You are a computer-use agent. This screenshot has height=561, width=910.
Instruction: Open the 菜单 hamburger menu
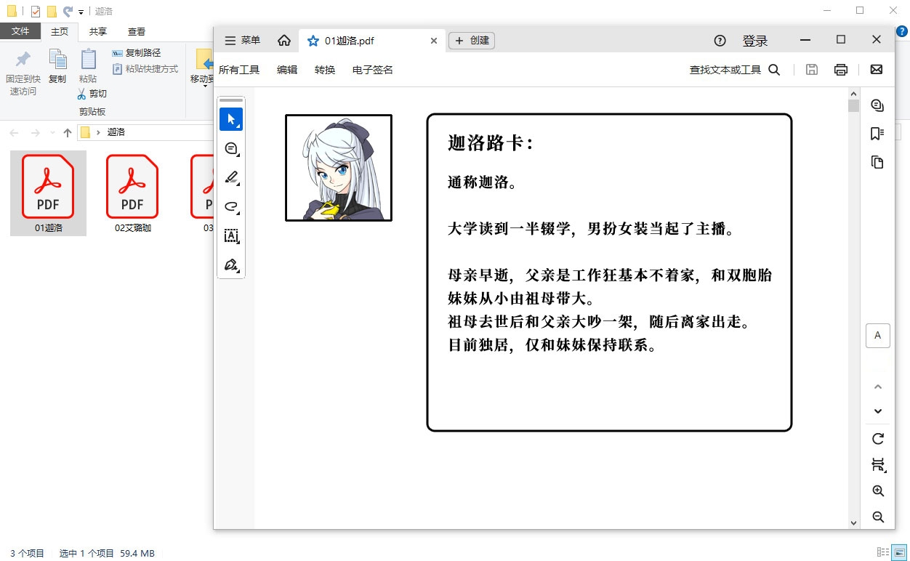pos(242,41)
